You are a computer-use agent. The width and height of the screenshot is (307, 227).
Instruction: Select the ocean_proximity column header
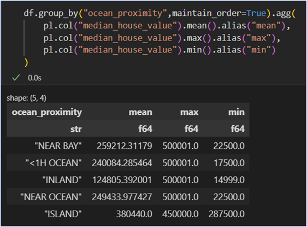coord(47,112)
